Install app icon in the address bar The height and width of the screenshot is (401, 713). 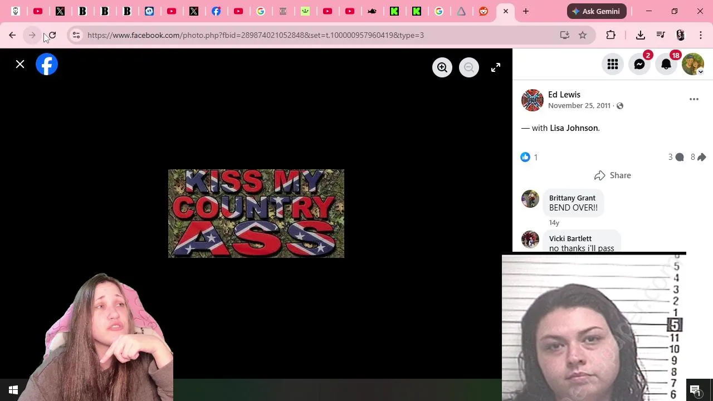[565, 35]
